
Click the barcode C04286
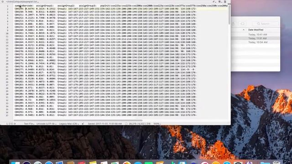[19, 94]
